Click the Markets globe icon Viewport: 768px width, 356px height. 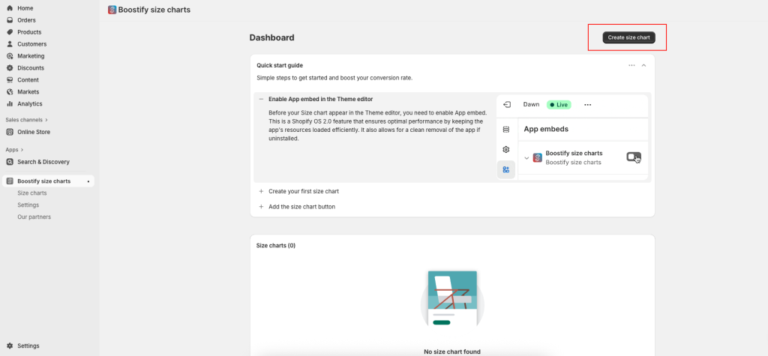10,91
